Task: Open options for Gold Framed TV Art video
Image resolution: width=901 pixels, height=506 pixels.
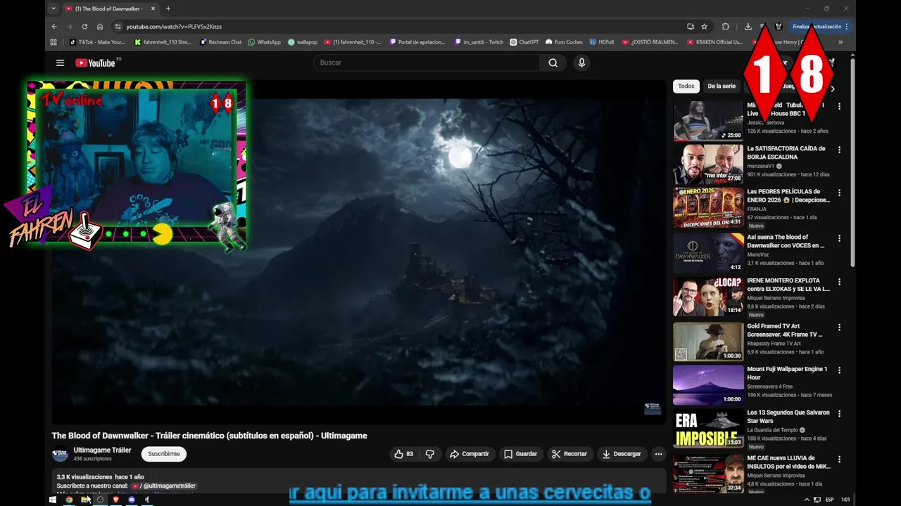Action: pos(839,327)
